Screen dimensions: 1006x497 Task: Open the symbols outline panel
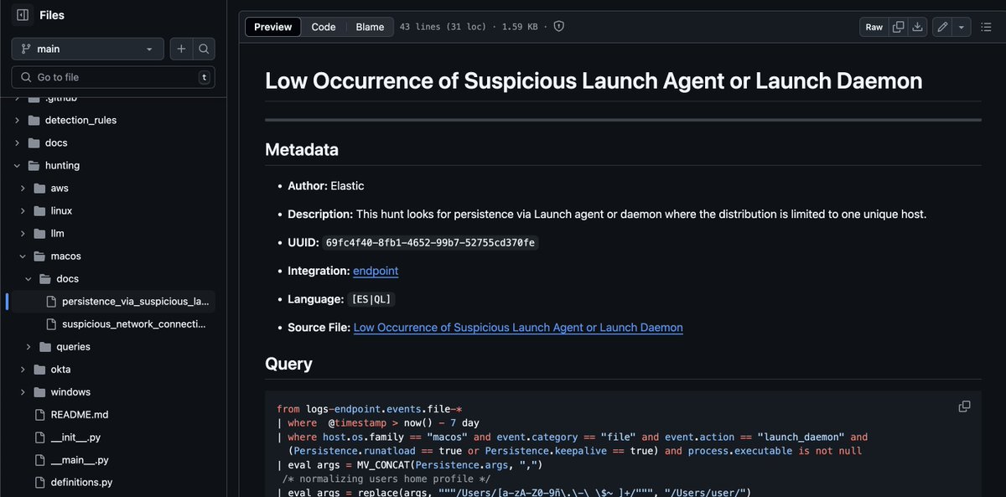(986, 26)
